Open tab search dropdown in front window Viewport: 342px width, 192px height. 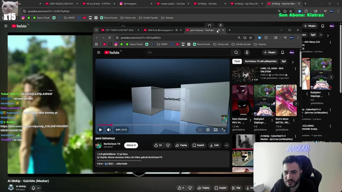pyautogui.click(x=96, y=30)
